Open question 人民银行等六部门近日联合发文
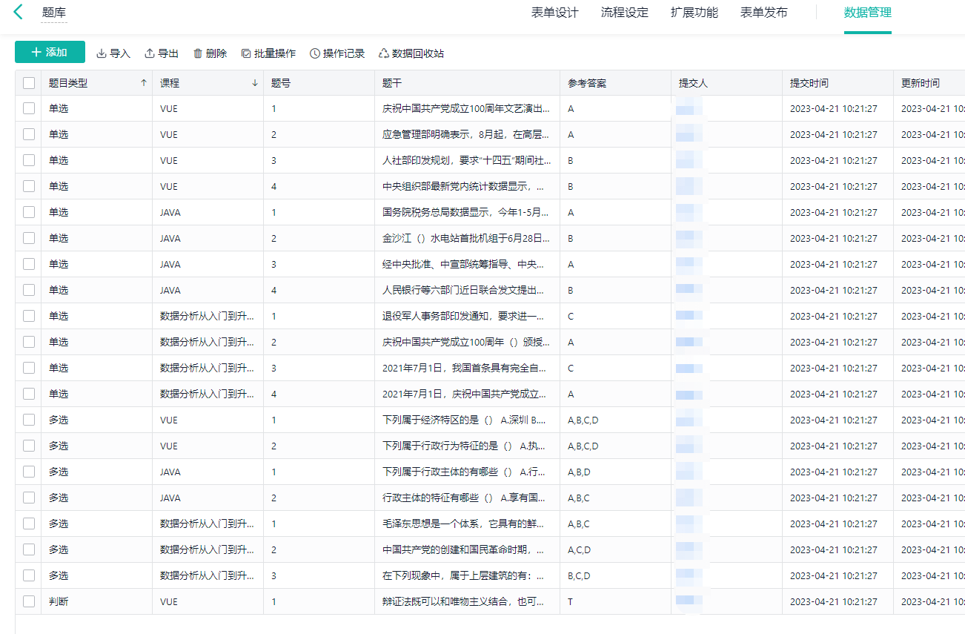 [x=466, y=291]
